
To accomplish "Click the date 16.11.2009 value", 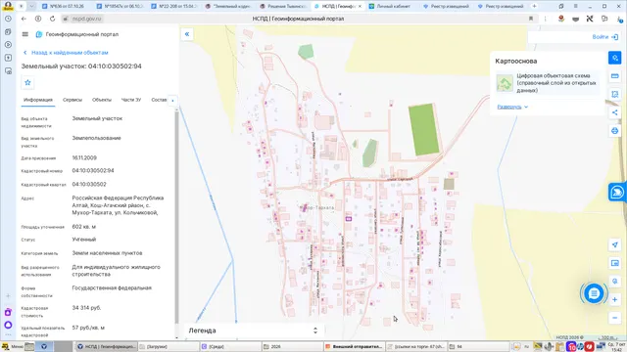I will (84, 158).
